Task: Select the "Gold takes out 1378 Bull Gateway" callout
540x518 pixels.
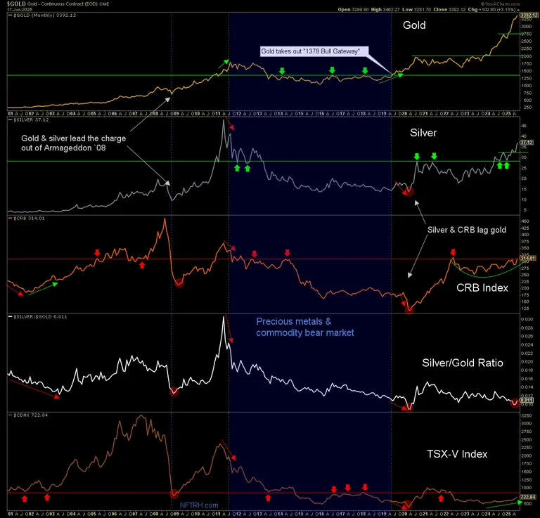Action: click(309, 51)
